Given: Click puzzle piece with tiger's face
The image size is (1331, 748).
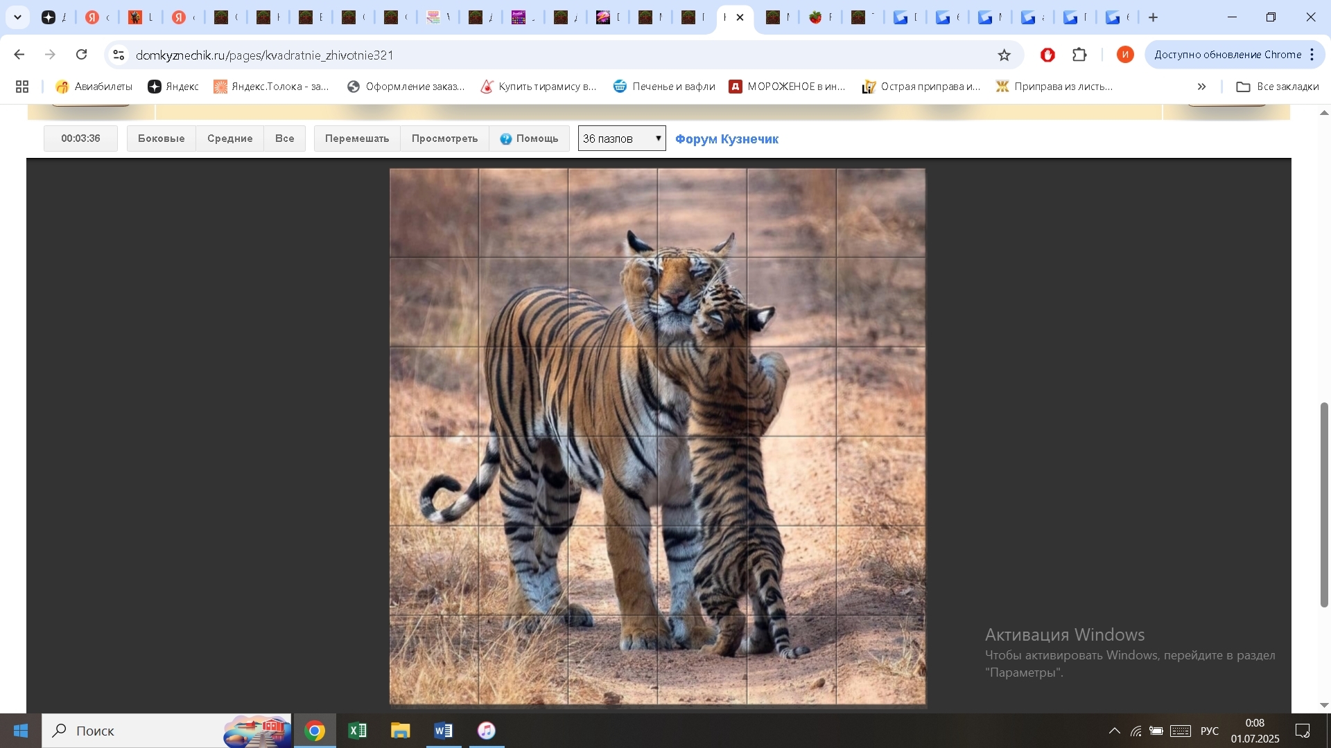Looking at the screenshot, I should pos(702,302).
